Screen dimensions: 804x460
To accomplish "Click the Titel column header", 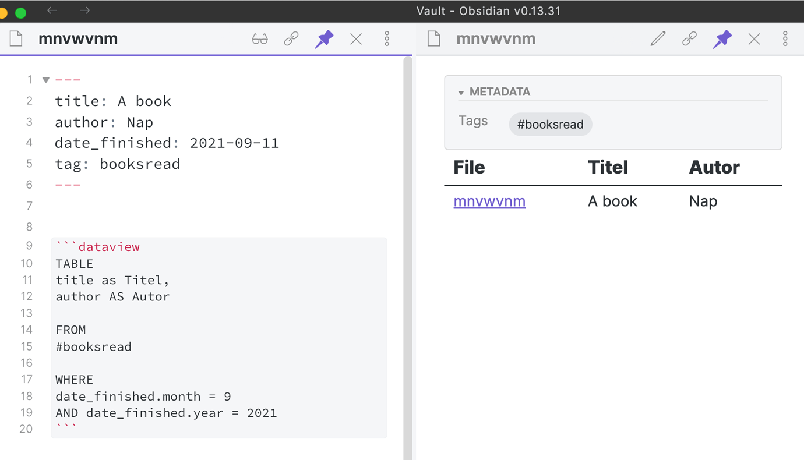I will (608, 167).
